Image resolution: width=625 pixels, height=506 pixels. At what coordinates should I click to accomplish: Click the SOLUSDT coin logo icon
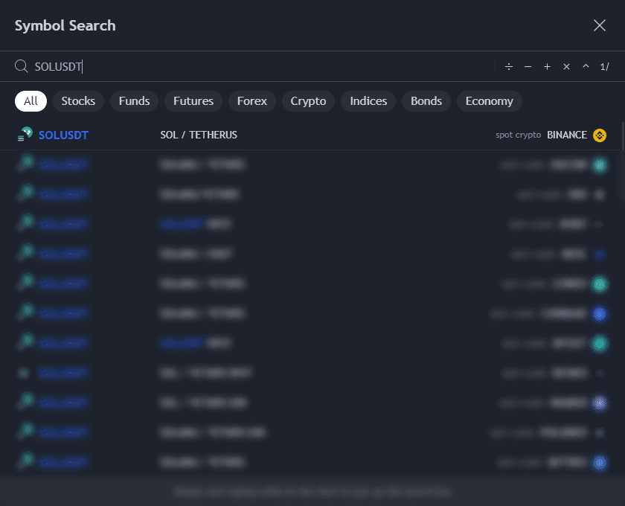pos(25,135)
